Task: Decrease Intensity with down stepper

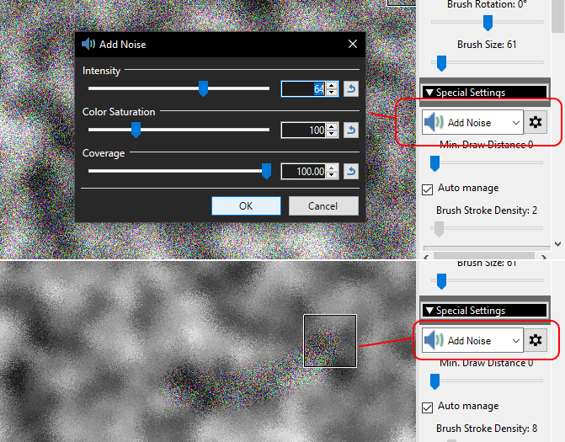Action: tap(332, 93)
